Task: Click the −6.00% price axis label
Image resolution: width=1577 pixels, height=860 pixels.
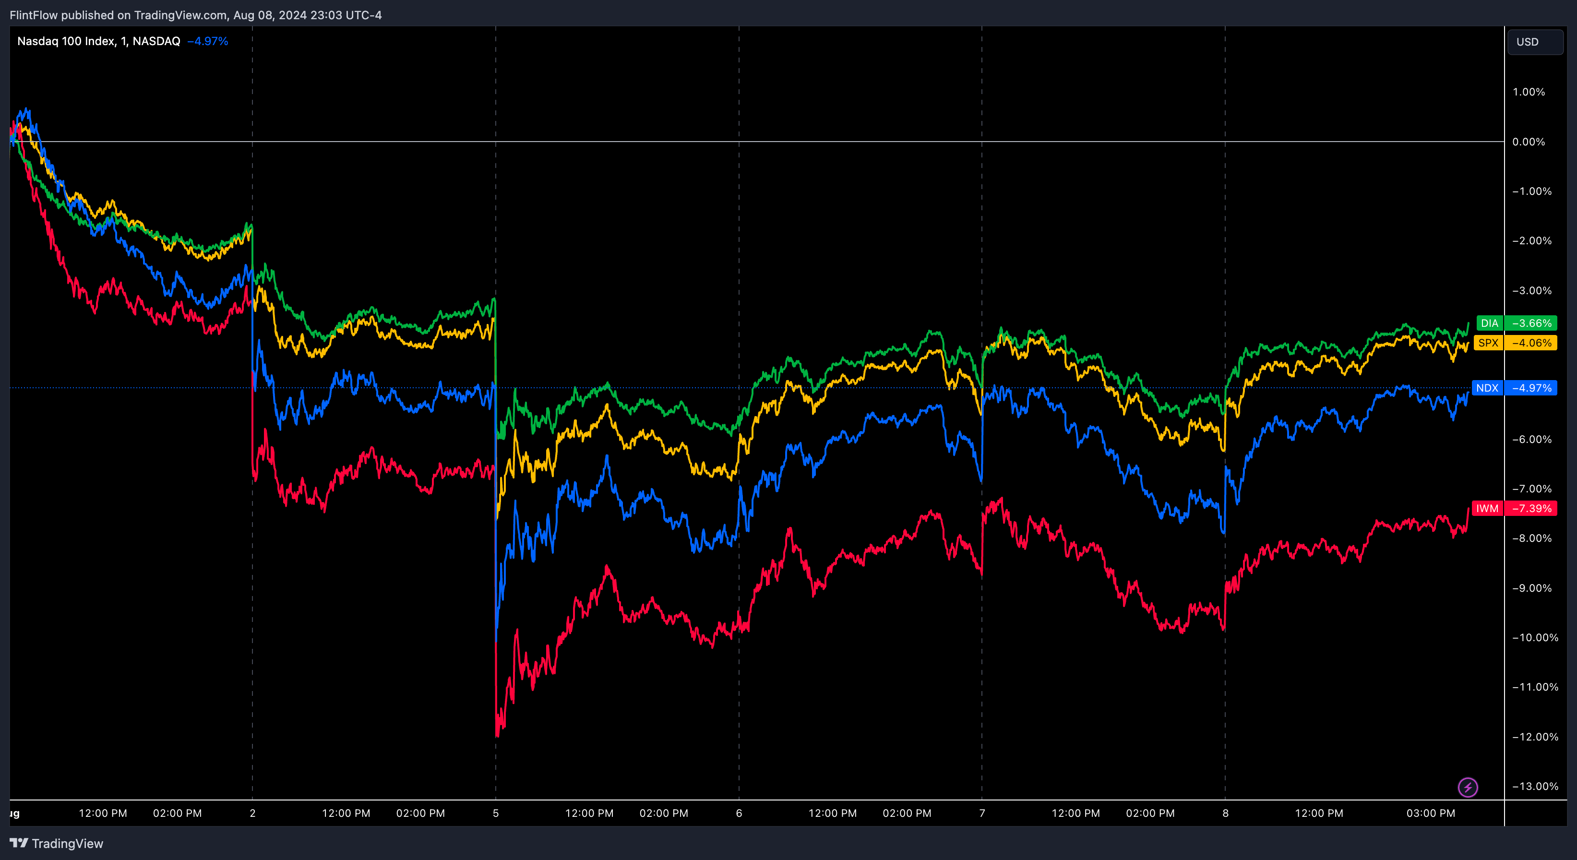Action: [1532, 439]
